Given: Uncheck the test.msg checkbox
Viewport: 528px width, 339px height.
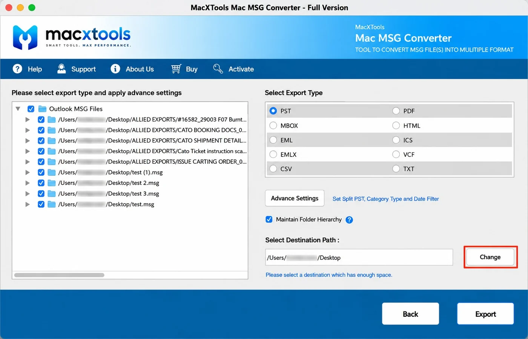Looking at the screenshot, I should pyautogui.click(x=41, y=204).
